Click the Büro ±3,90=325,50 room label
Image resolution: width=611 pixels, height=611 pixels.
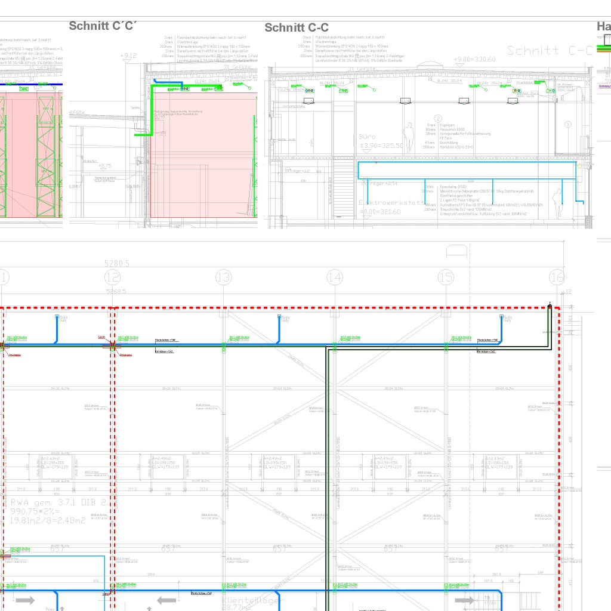381,141
